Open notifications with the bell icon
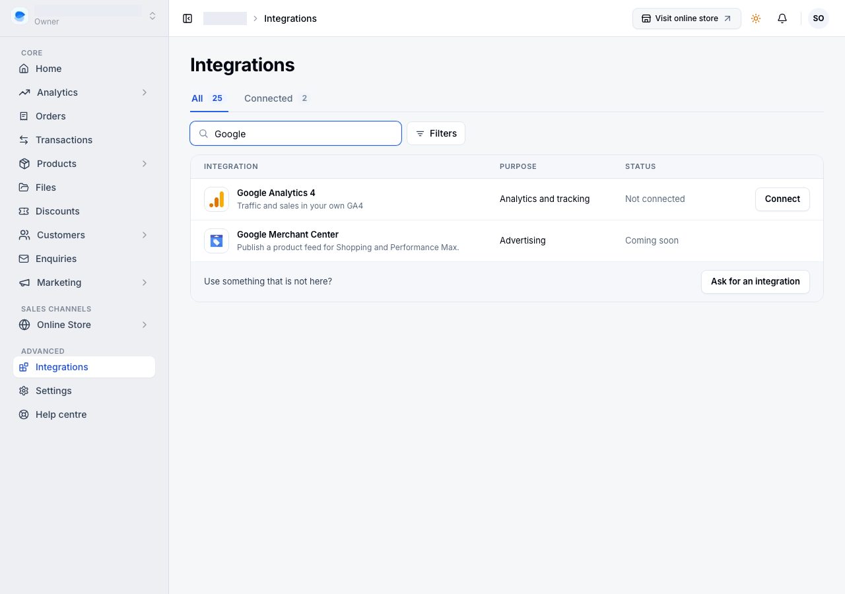Screen dimensions: 845x594 [x=782, y=18]
